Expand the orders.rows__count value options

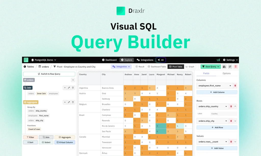(235, 142)
